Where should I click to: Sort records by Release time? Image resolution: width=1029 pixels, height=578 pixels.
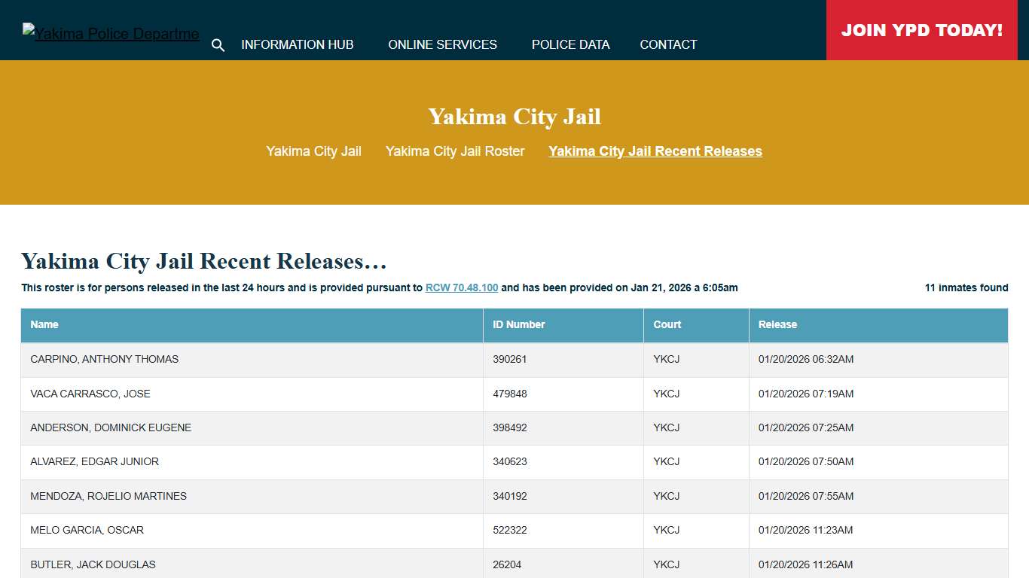tap(777, 324)
